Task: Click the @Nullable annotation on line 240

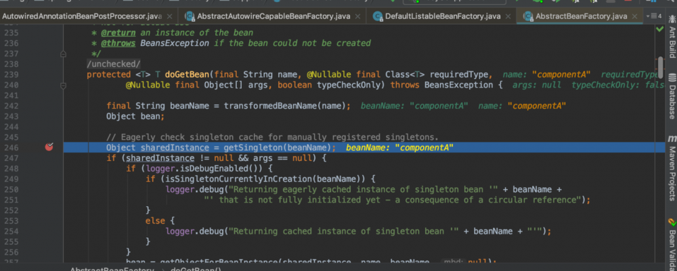Action: (x=148, y=85)
